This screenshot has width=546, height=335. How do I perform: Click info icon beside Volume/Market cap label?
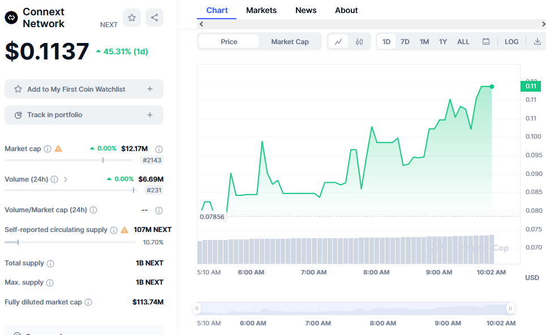tap(93, 210)
